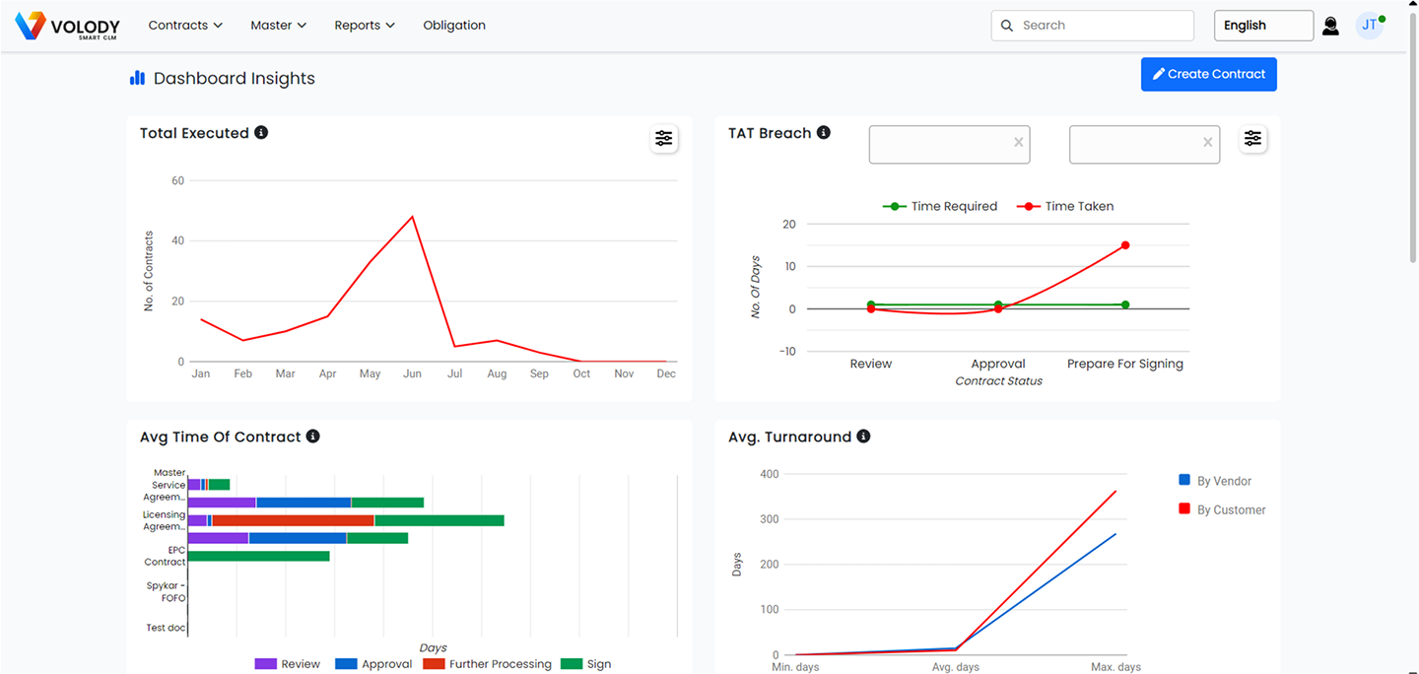The width and height of the screenshot is (1419, 674).
Task: Click the Create Contract button
Action: [x=1208, y=74]
